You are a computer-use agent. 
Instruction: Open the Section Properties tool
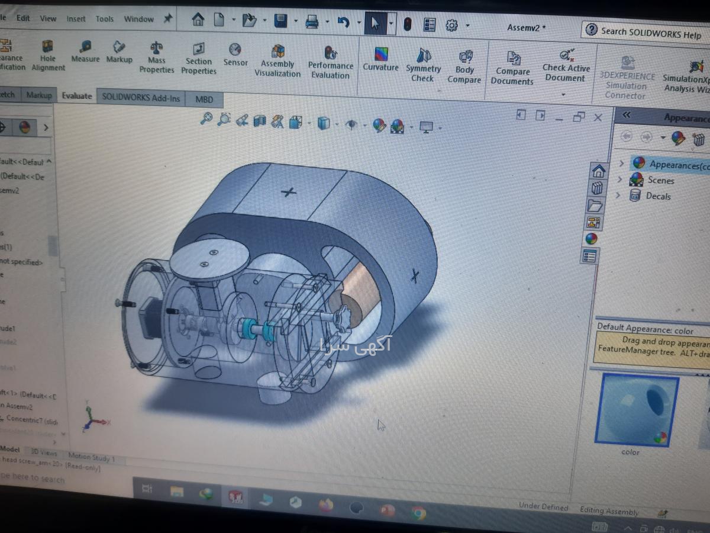[199, 58]
